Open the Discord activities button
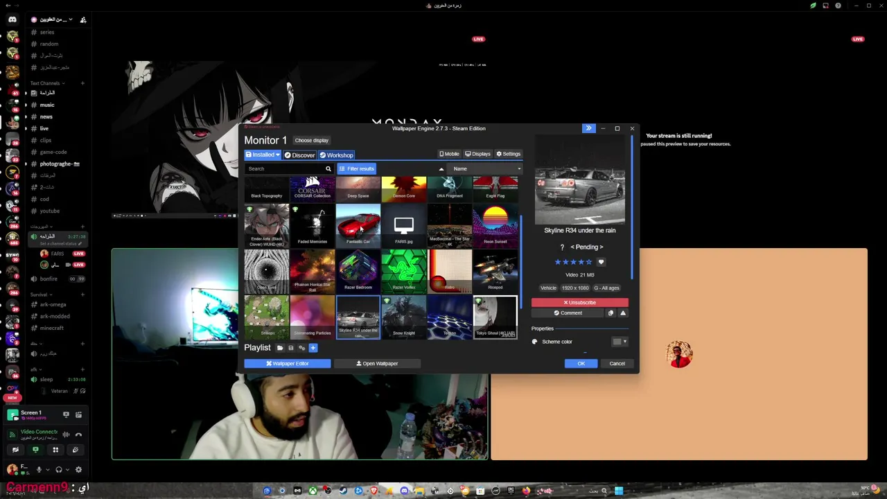Viewport: 887px width, 499px height. pyautogui.click(x=55, y=450)
